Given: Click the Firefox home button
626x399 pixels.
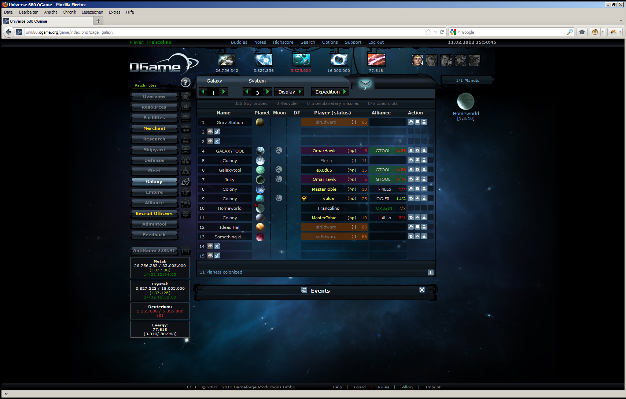Looking at the screenshot, I should pos(582,32).
